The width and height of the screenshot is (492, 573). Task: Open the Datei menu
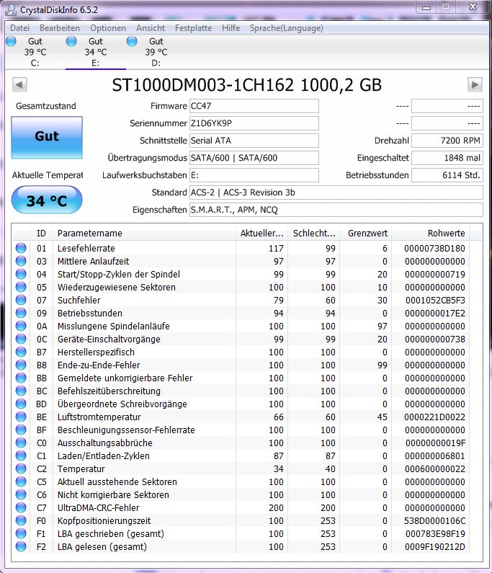coord(20,28)
